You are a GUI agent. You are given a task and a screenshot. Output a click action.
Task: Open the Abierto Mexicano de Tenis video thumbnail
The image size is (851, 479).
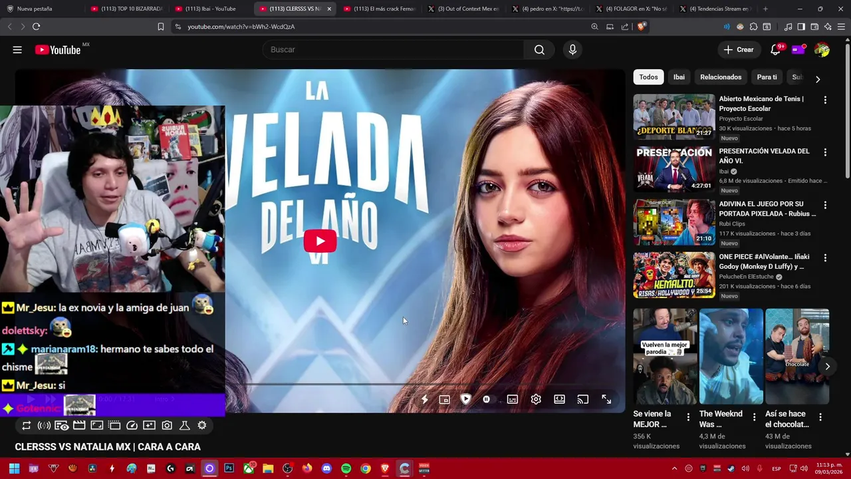674,116
